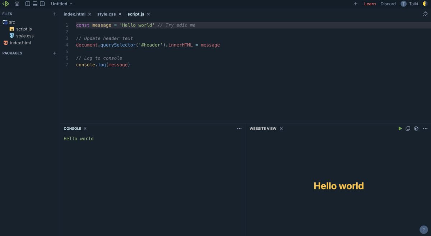Select the right panel layout icon
This screenshot has width=431, height=236.
[x=42, y=4]
